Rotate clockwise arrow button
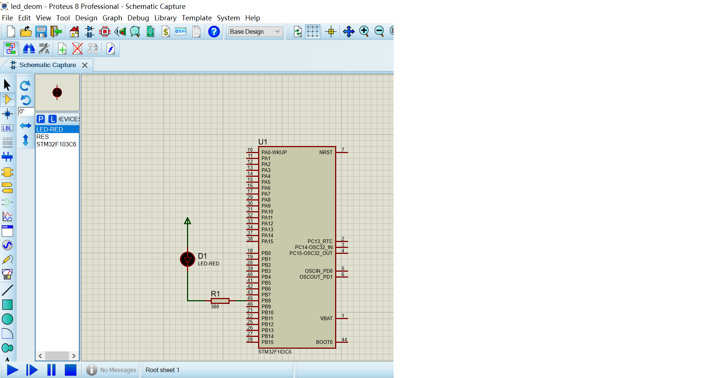 click(25, 86)
